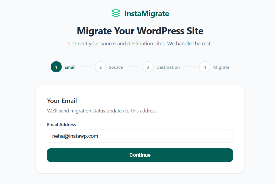This screenshot has width=276, height=184.
Task: Go to the Email step label
Action: (x=70, y=67)
